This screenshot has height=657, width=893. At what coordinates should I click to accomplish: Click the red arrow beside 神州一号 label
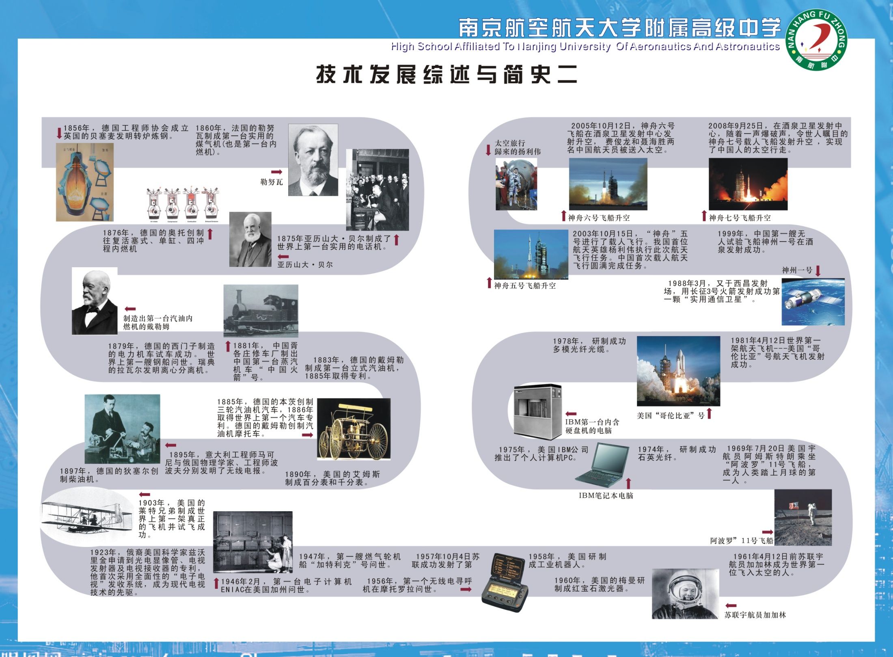tap(818, 271)
